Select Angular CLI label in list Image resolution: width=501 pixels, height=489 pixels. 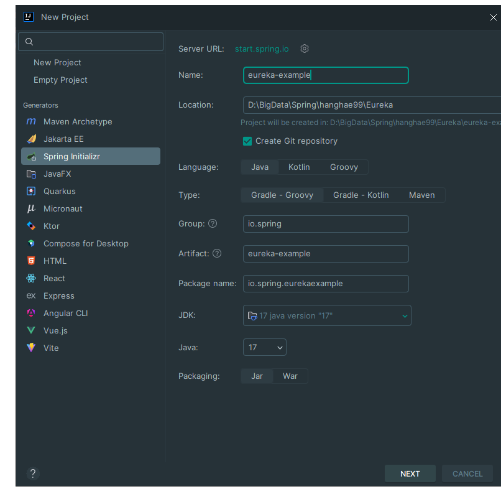[65, 313]
